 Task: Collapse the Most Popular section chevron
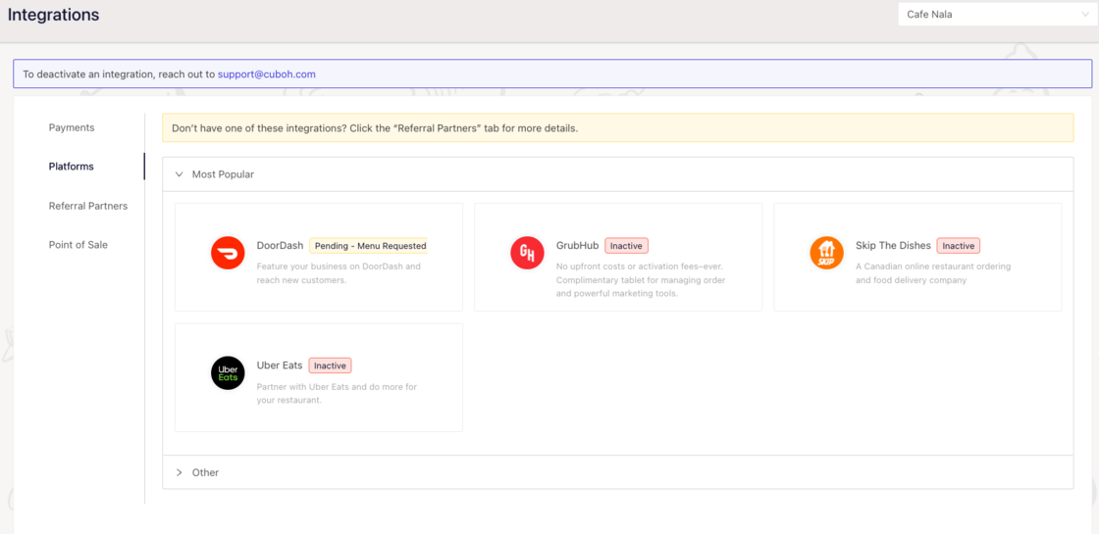coord(180,174)
